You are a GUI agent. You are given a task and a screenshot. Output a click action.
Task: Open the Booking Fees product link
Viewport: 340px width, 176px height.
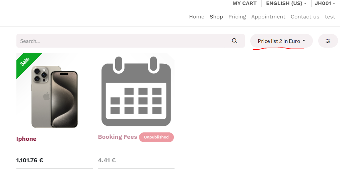[x=118, y=137]
